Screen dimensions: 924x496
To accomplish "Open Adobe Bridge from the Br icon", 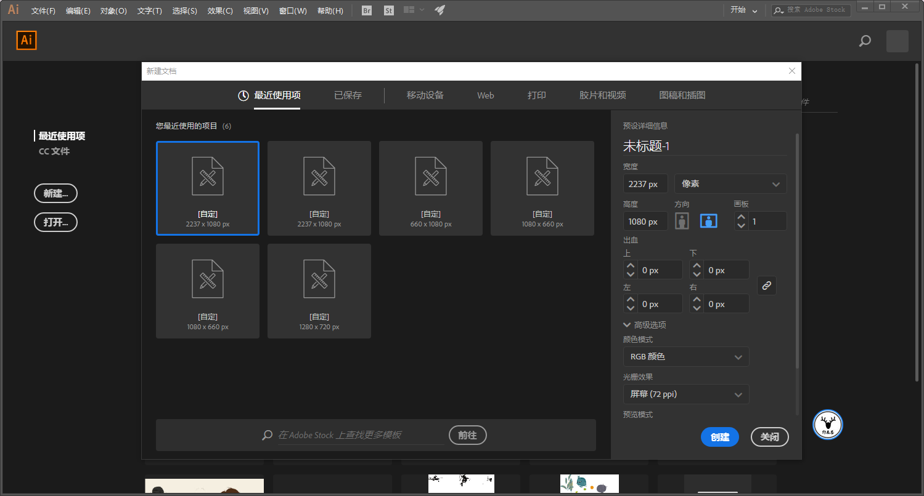I will 367,10.
